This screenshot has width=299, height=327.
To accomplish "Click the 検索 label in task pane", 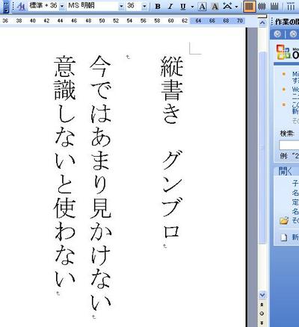I will pos(287,134).
